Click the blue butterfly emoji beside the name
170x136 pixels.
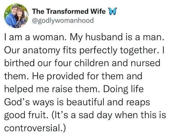(x=112, y=11)
